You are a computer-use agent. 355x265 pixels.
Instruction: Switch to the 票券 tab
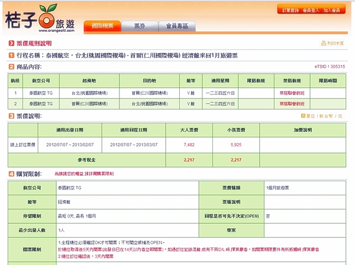tap(140, 26)
